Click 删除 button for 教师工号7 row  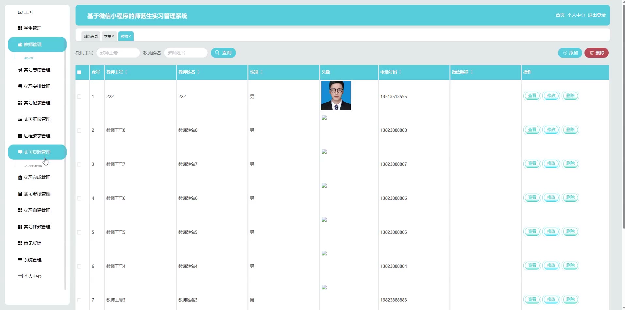570,164
